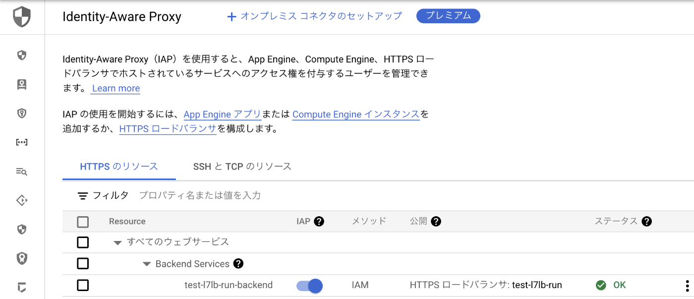The width and height of the screenshot is (694, 299).
Task: Collapse the Backend Services tree arrow
Action: (x=146, y=264)
